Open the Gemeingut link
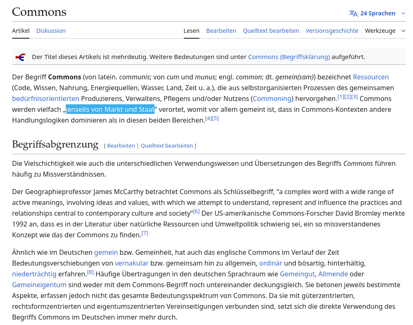 [x=297, y=274]
